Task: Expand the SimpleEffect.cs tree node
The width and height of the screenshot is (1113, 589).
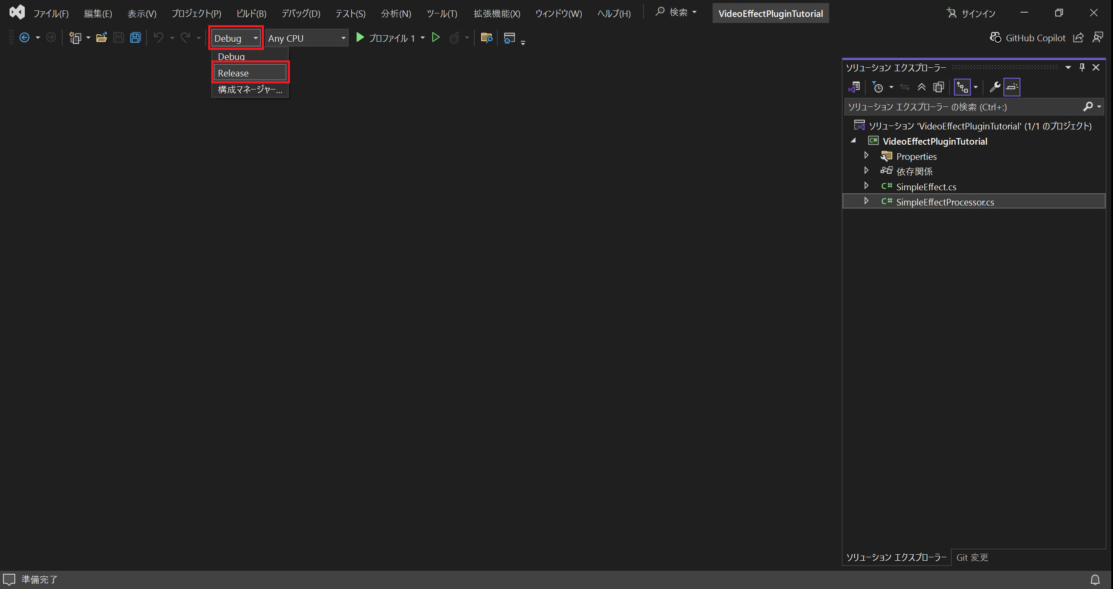Action: pos(866,186)
